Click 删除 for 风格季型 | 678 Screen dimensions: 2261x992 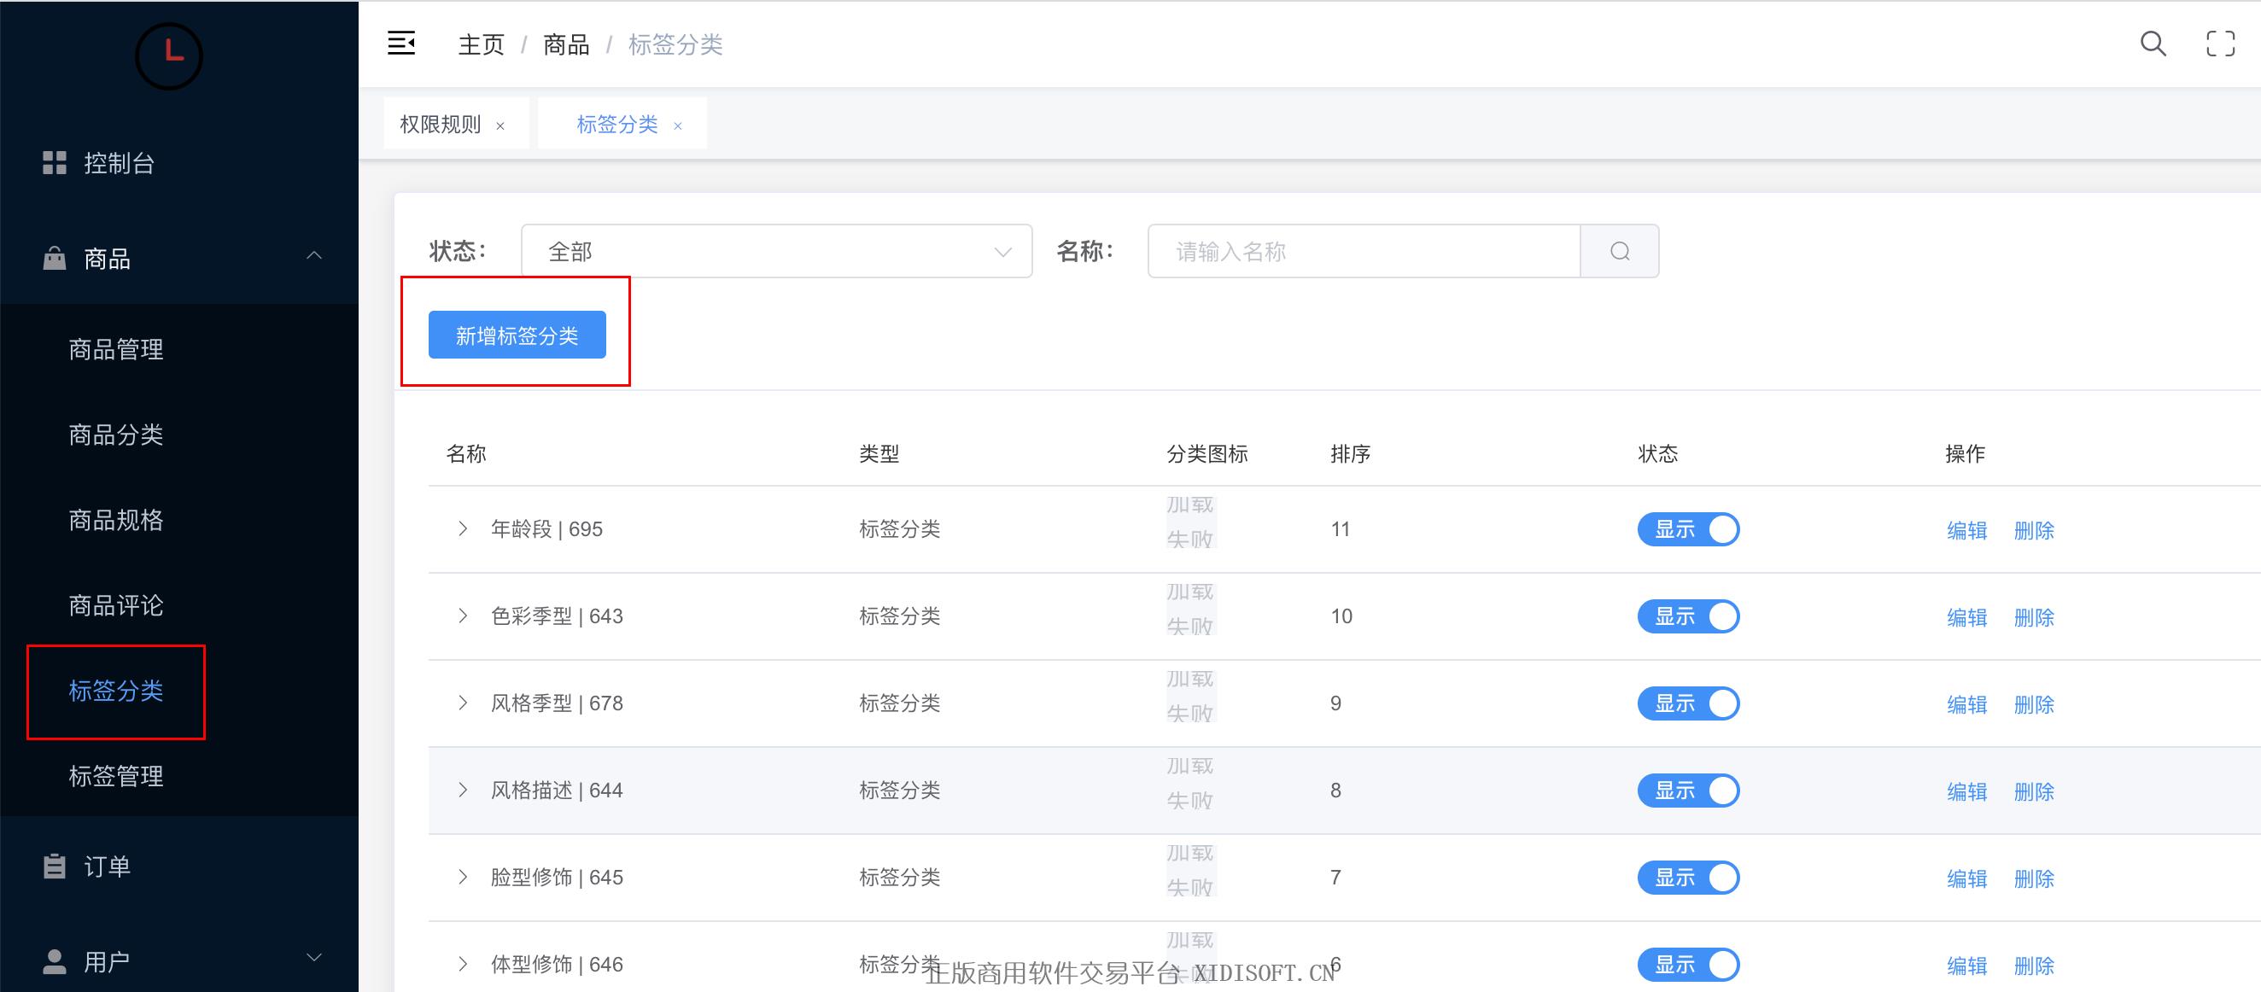[x=2034, y=704]
